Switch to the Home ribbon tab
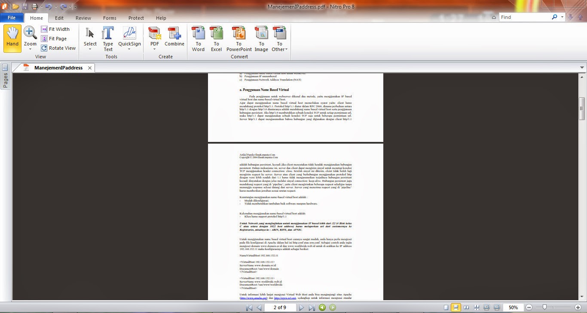Screen dimensions: 587x313 coord(37,18)
